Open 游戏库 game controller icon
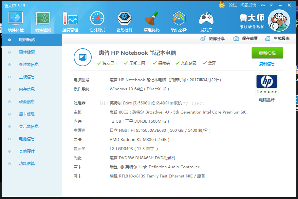The width and height of the screenshot is (298, 199). point(206,19)
